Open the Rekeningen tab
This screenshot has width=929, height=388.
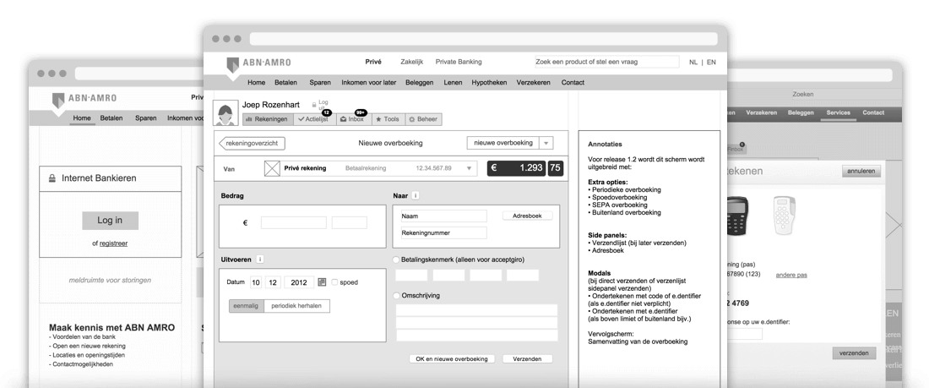point(268,119)
